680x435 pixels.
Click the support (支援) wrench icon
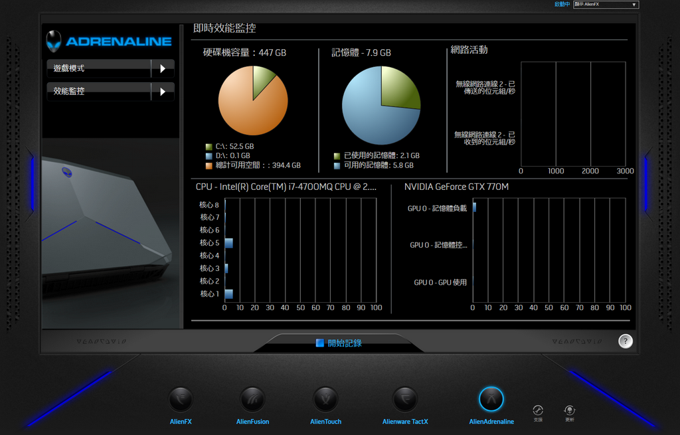click(x=538, y=410)
